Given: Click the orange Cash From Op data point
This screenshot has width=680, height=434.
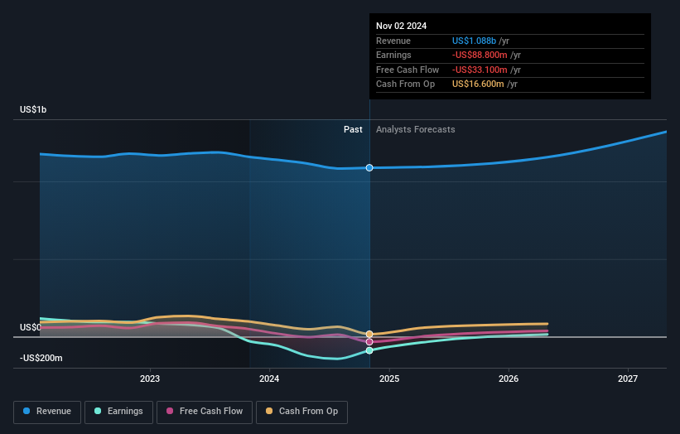Looking at the screenshot, I should click(x=369, y=335).
